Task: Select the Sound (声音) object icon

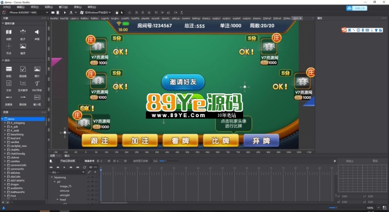Action: [x=37, y=32]
